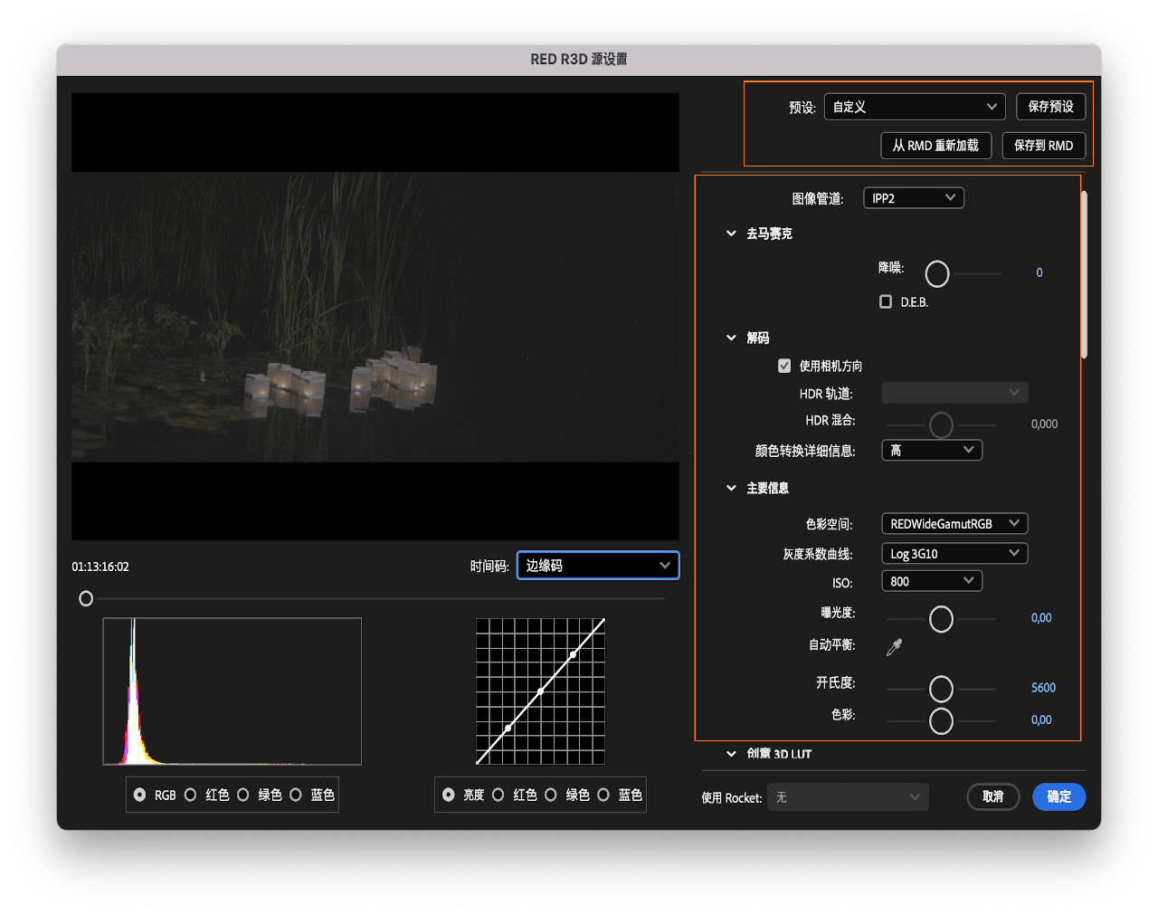
Task: Open the 色彩空间 REDWideGamutRGB dropdown
Action: click(x=954, y=523)
